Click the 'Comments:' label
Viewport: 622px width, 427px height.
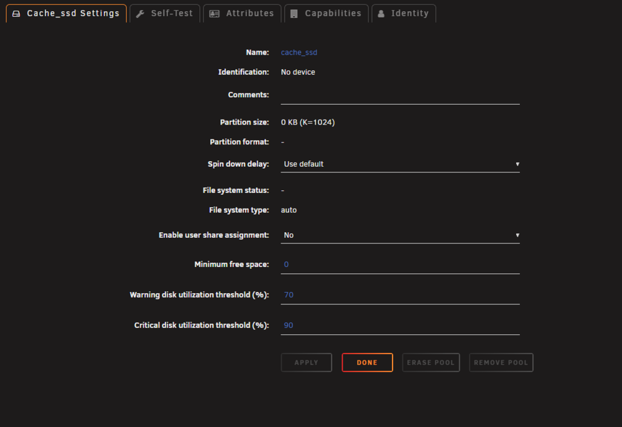(x=248, y=95)
